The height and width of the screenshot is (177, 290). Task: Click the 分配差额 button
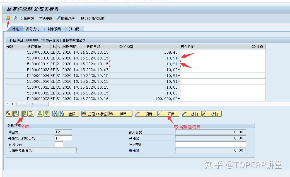pos(27,19)
